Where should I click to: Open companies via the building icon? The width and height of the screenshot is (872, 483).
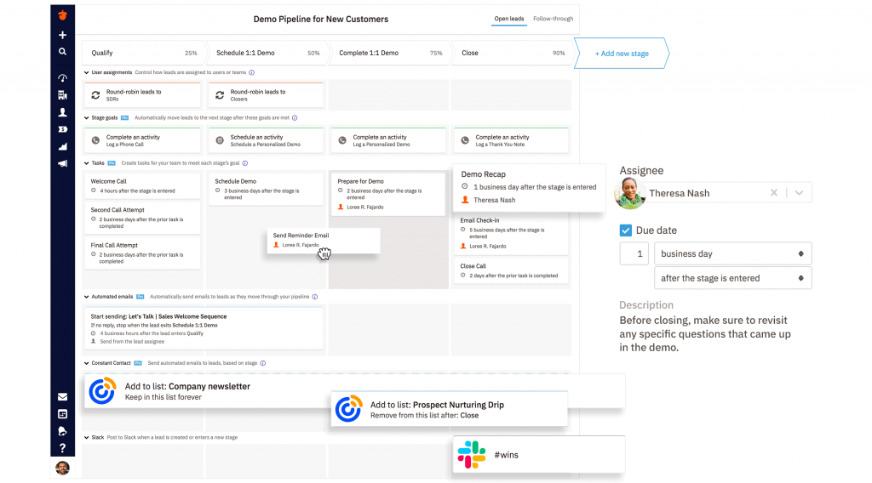coord(62,95)
